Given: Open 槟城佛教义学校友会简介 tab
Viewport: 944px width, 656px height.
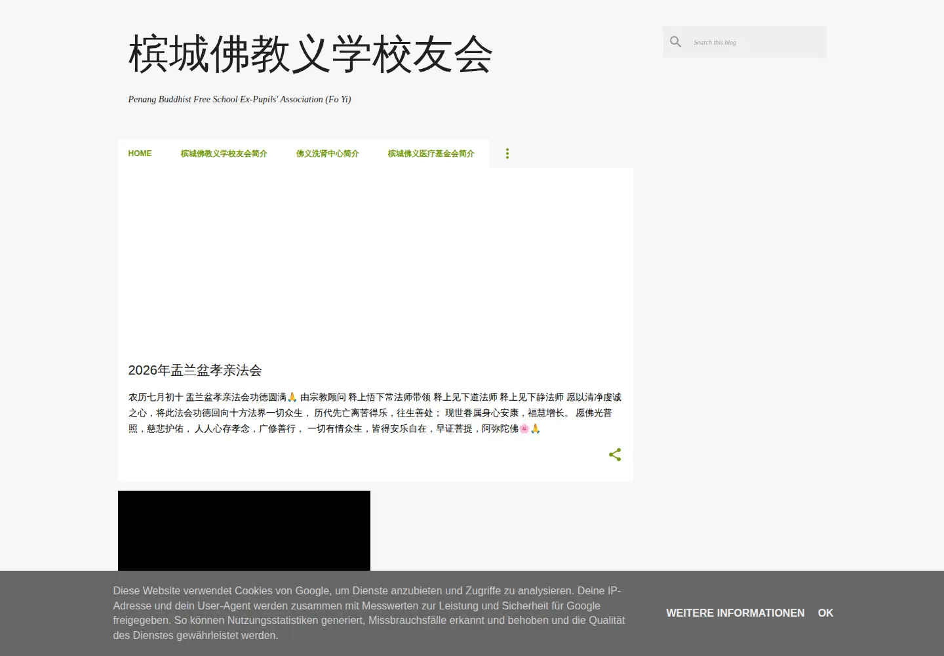Looking at the screenshot, I should (x=224, y=154).
